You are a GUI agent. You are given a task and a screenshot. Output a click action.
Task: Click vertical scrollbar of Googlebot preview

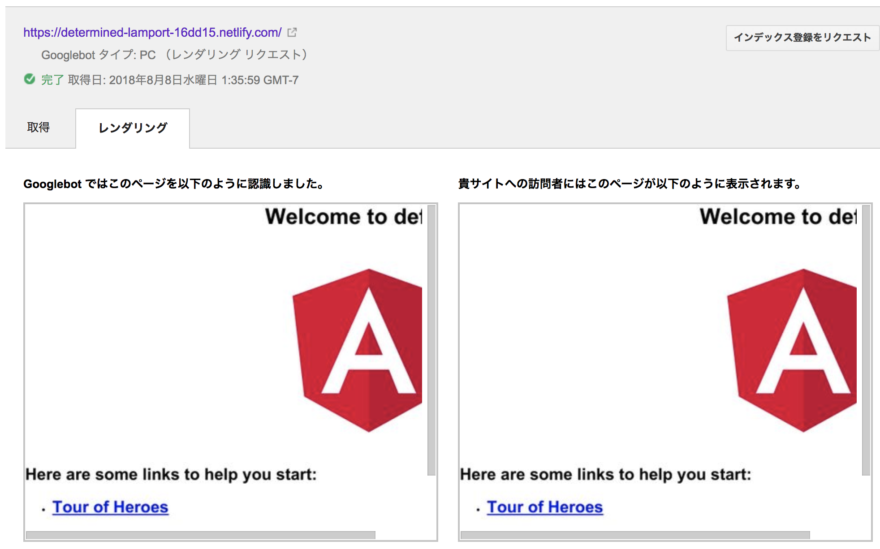click(x=431, y=340)
